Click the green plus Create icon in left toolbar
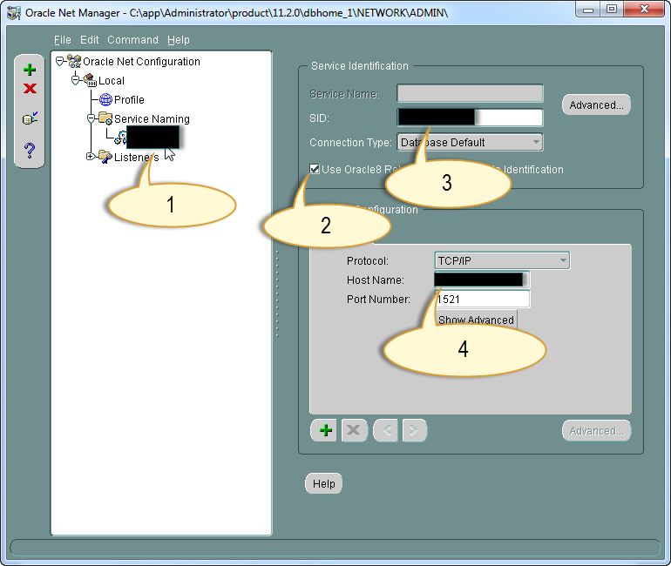This screenshot has width=671, height=566. click(30, 70)
